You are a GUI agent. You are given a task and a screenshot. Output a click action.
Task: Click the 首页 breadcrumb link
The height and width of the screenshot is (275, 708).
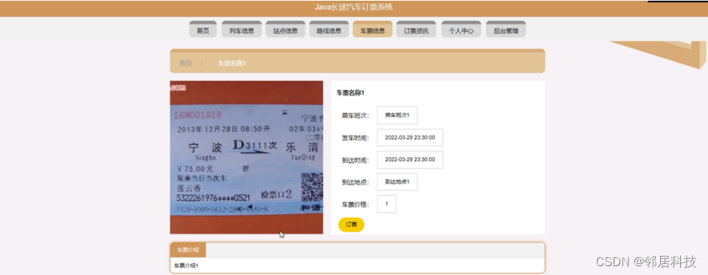pyautogui.click(x=186, y=63)
